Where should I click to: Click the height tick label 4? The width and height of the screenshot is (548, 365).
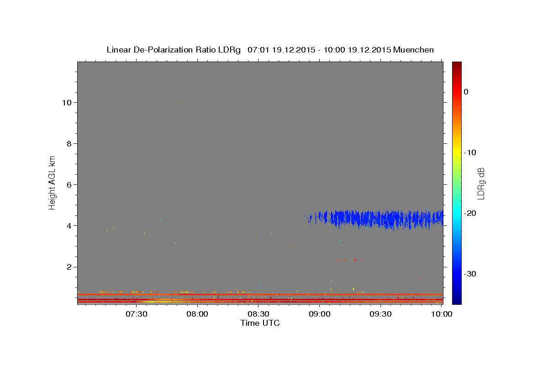(x=68, y=226)
